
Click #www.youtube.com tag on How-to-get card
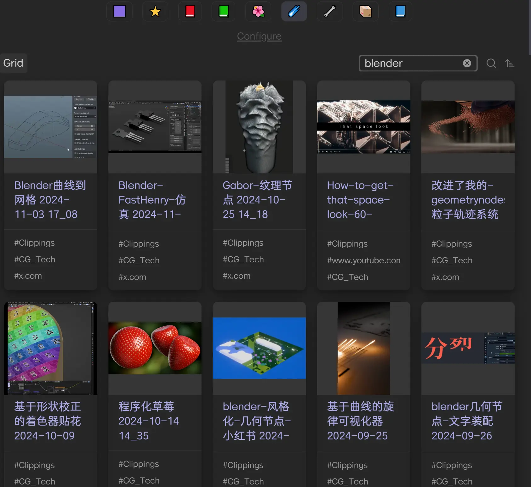[x=364, y=260]
